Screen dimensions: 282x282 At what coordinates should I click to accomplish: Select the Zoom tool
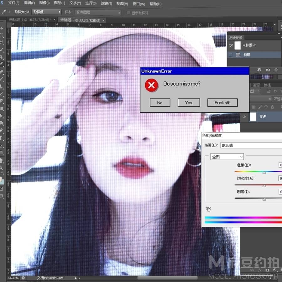coord(2,168)
